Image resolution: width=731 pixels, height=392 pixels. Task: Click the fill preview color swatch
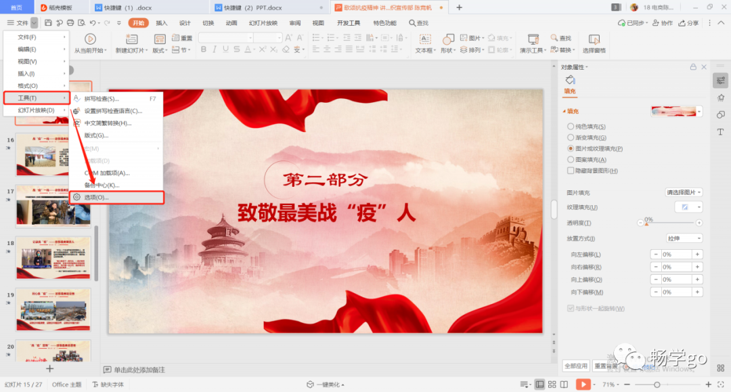(673, 112)
